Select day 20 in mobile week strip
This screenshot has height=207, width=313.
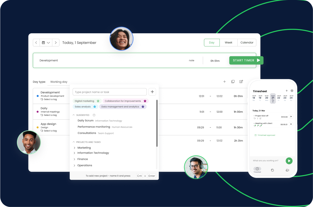tap(266, 98)
